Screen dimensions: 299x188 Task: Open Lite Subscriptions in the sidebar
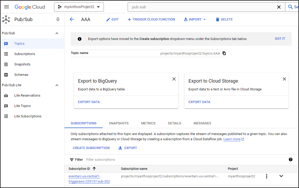pyautogui.click(x=32, y=116)
